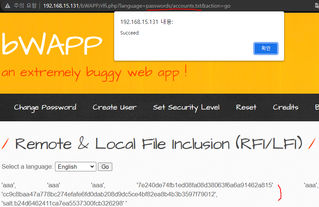Expand the English language dropdown

(x=75, y=167)
